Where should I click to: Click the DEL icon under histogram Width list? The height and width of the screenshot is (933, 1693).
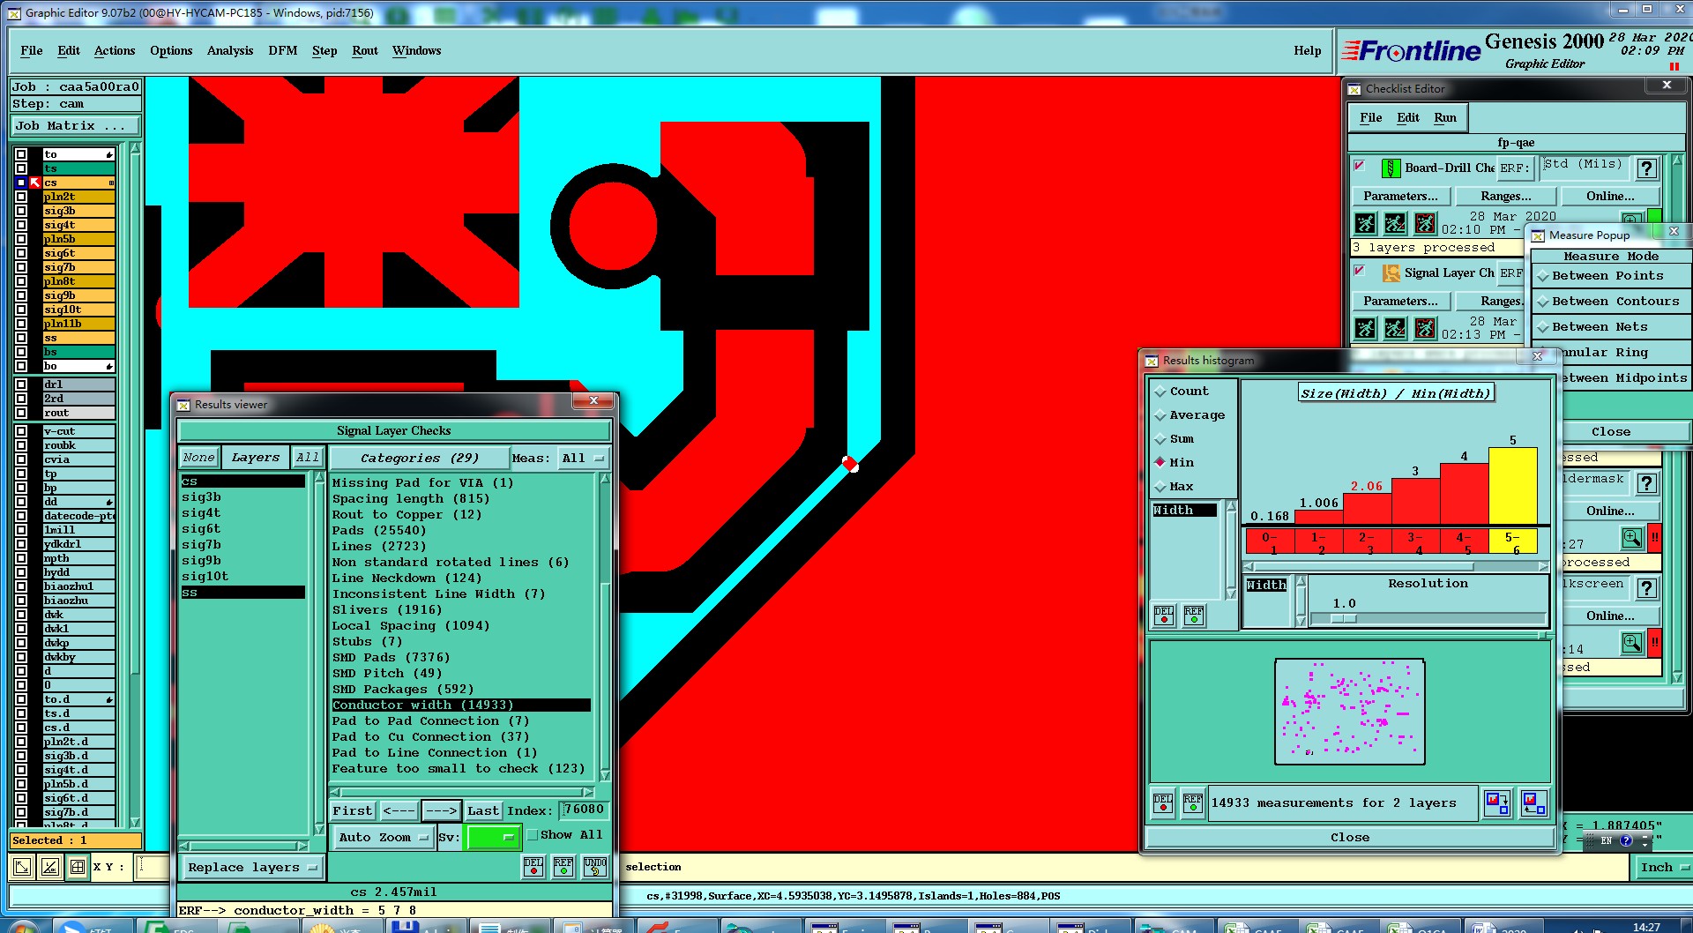point(1164,615)
